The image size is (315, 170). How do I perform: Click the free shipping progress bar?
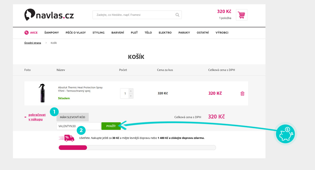(x=137, y=147)
